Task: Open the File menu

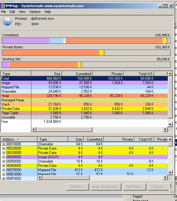Action: (3, 12)
